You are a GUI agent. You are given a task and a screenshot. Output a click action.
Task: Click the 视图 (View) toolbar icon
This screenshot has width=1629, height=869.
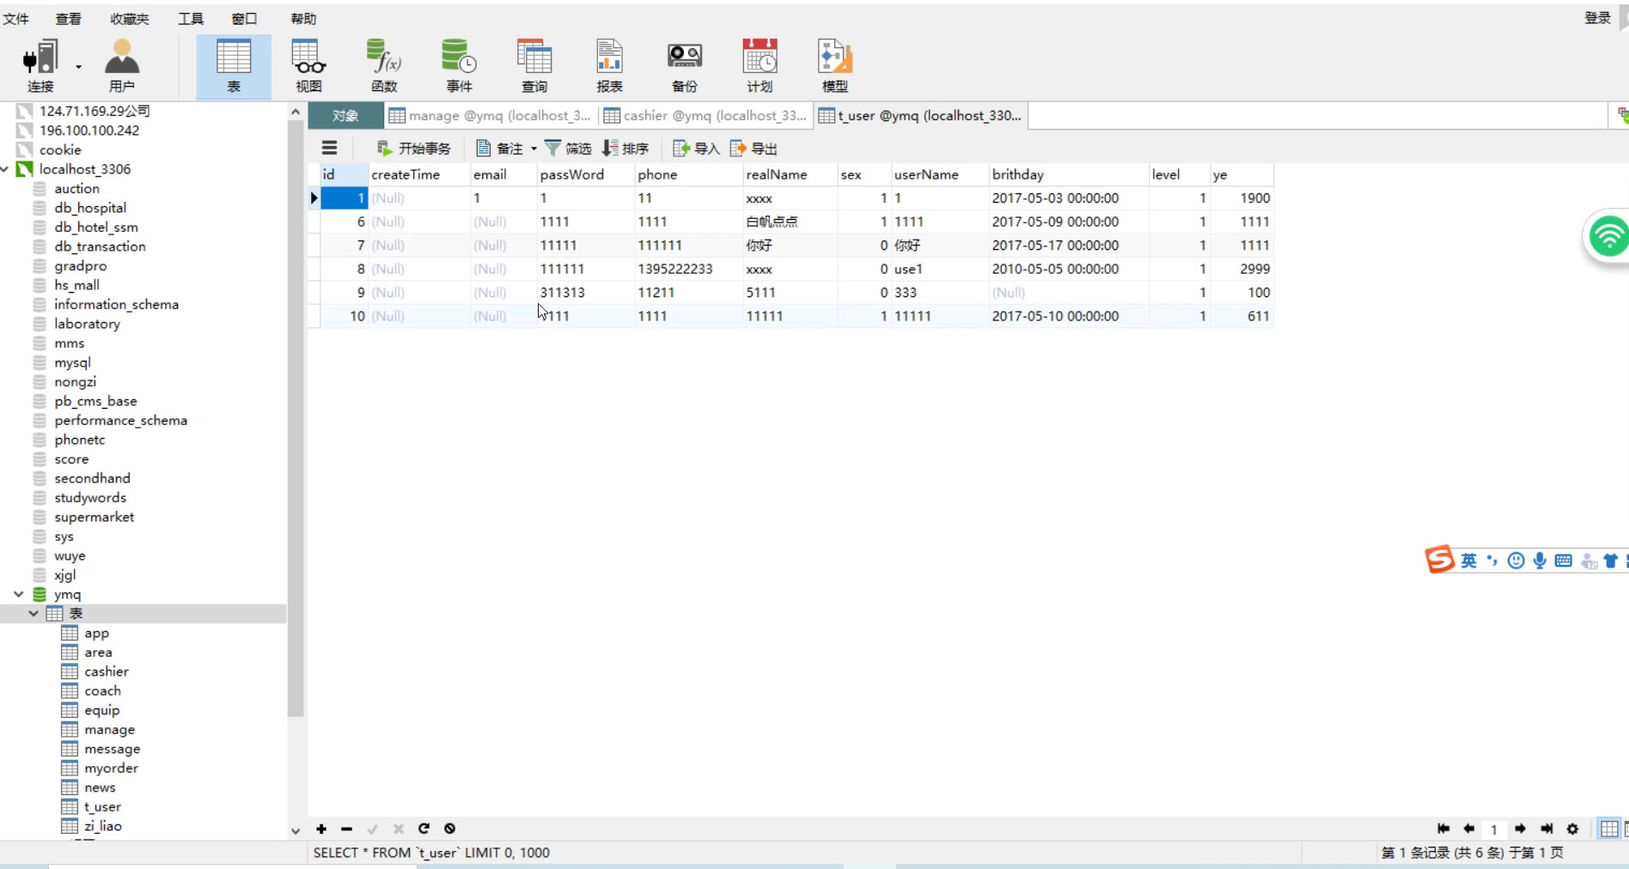[308, 66]
